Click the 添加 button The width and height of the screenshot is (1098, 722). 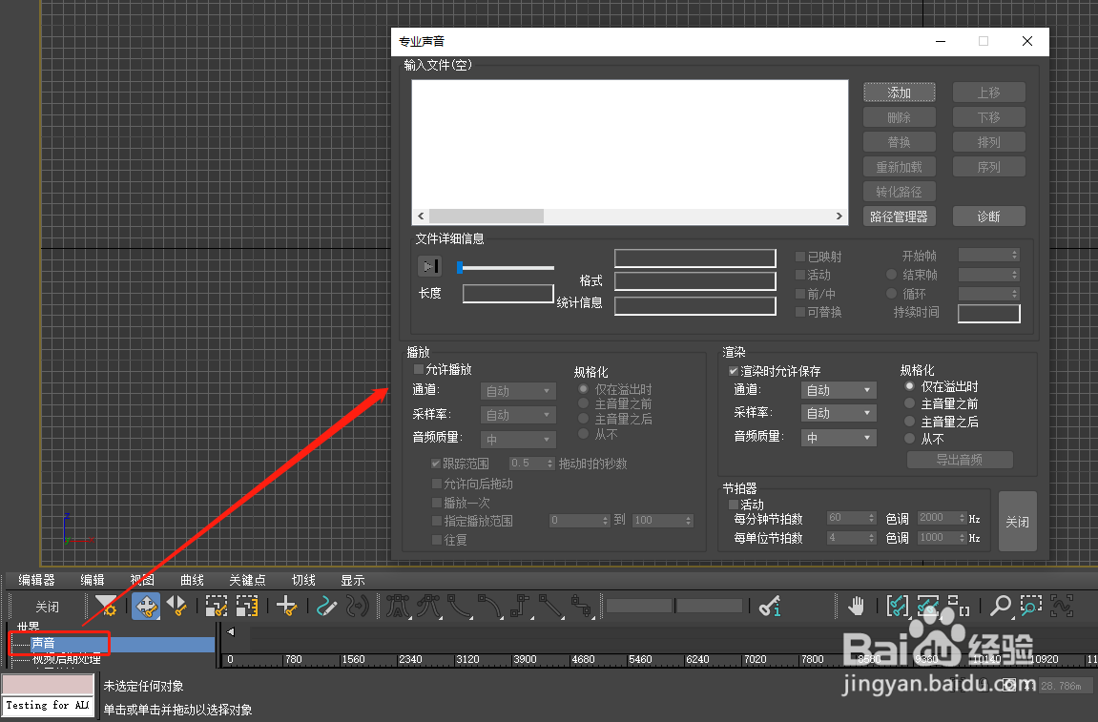pos(900,93)
